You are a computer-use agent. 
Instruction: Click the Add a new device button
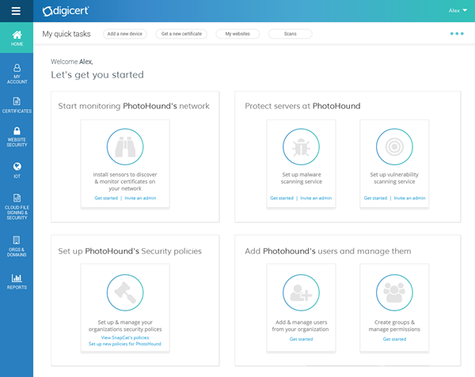[x=124, y=34]
